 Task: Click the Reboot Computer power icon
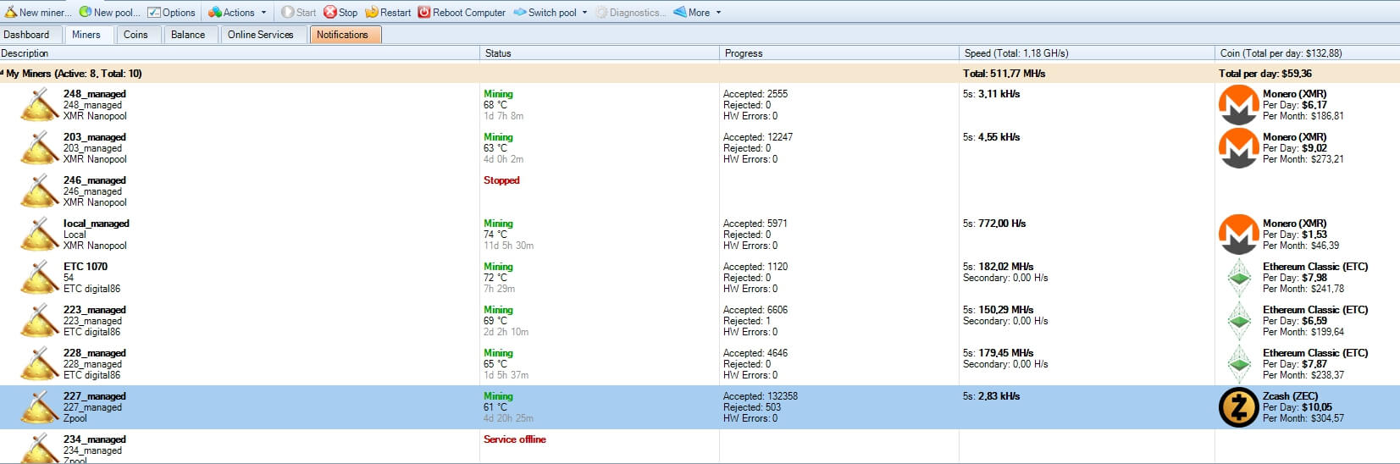[x=424, y=12]
